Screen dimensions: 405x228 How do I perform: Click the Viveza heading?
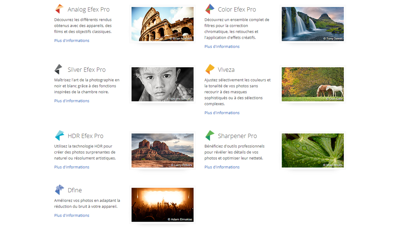(226, 69)
